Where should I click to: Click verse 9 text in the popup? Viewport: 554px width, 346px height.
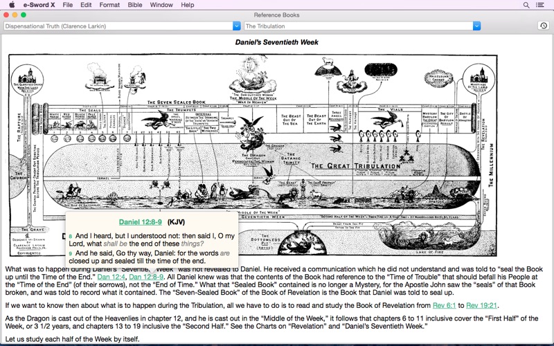[149, 257]
